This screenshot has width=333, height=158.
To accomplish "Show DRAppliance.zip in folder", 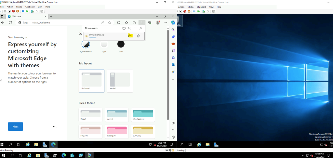I will point(130,36).
